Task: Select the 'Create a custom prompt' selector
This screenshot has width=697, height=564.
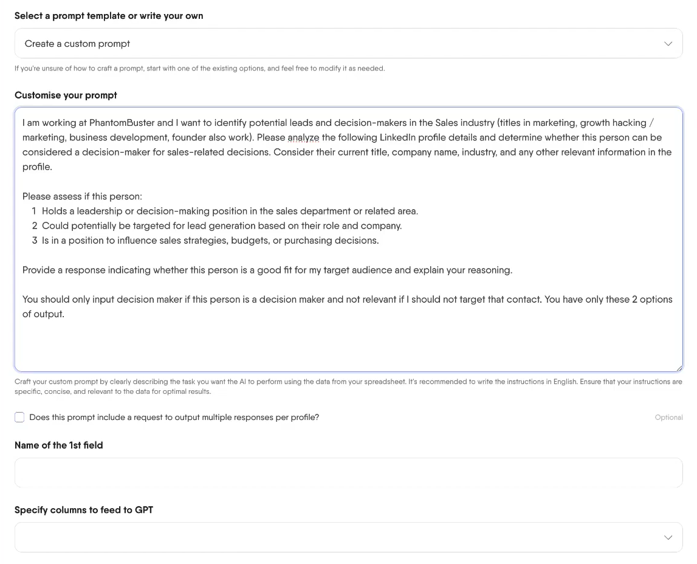Action: pos(348,43)
